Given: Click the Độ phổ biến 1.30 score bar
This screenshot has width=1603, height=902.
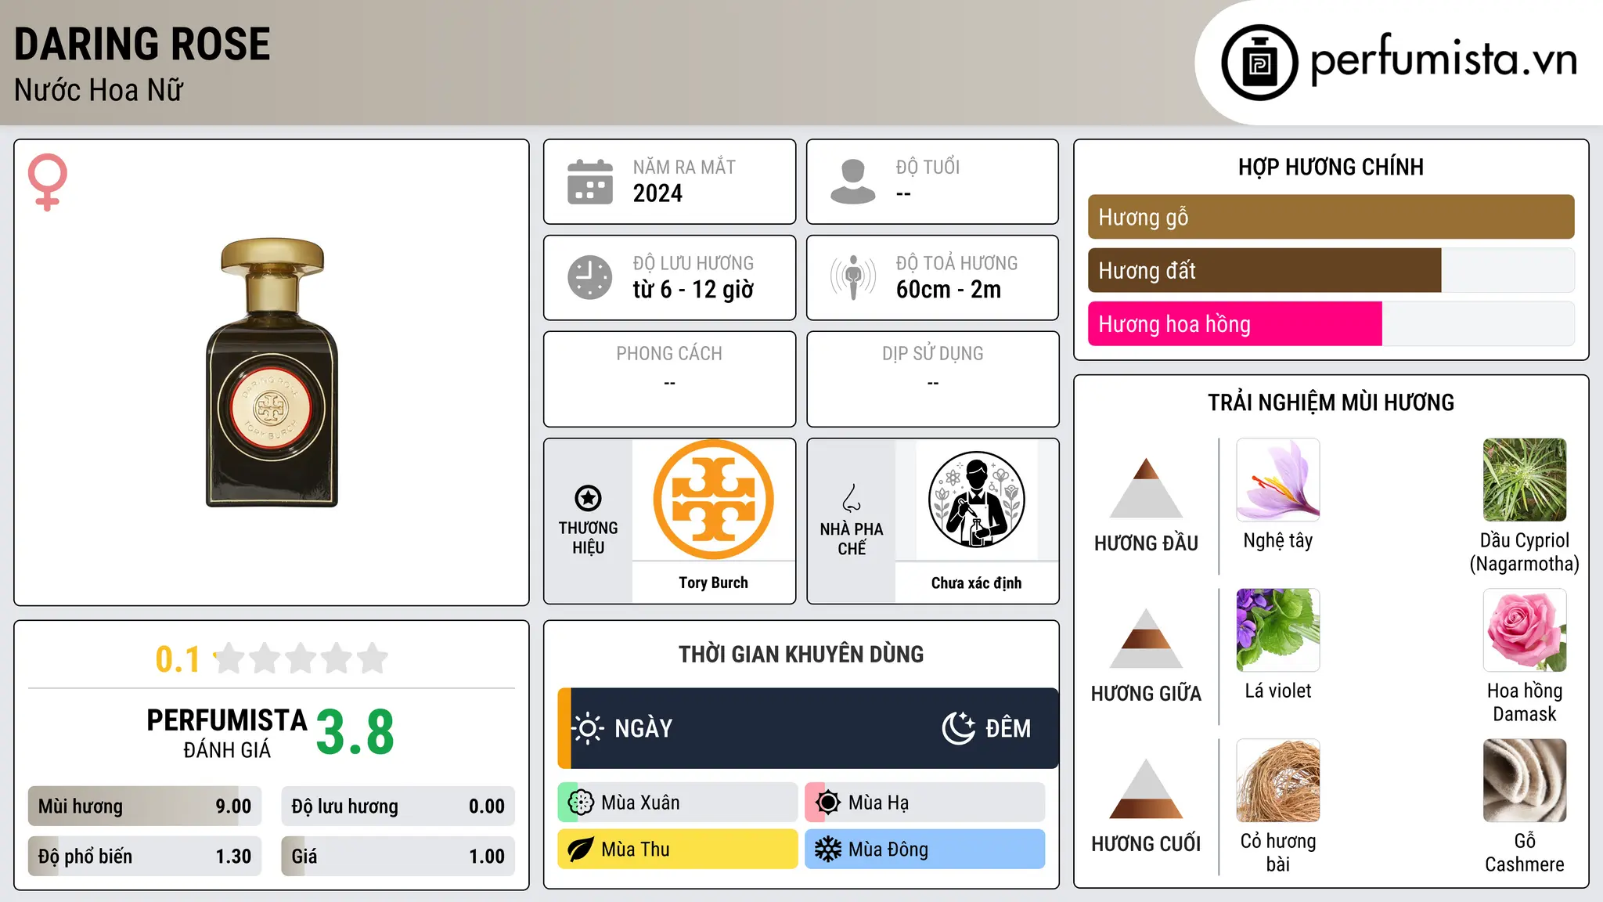Looking at the screenshot, I should pos(145,857).
